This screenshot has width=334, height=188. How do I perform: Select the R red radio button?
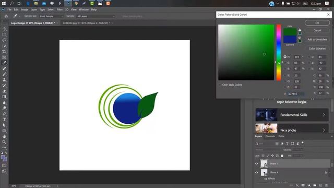click(285, 75)
